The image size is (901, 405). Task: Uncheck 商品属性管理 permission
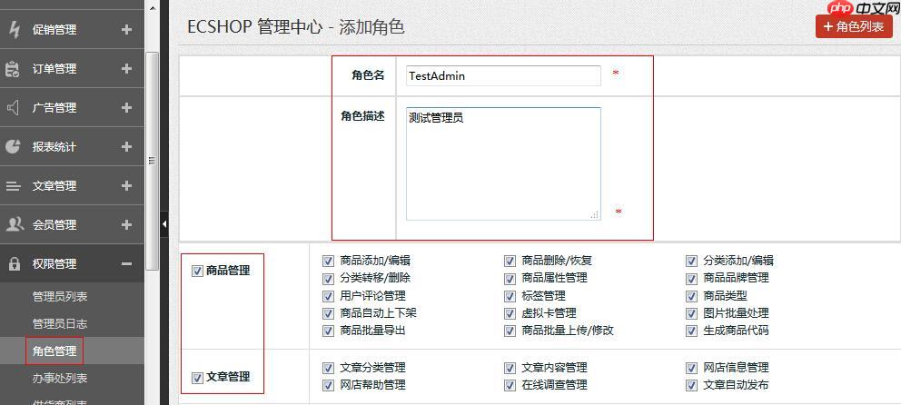pos(510,279)
